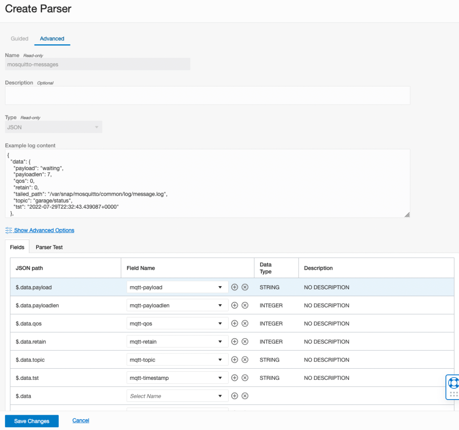The image size is (459, 430).
Task: Show Advanced Options link
Action: [x=44, y=230]
